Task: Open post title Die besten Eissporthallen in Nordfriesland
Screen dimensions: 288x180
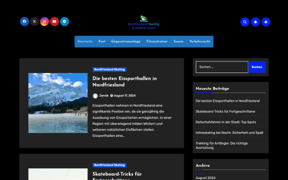Action: (124, 82)
